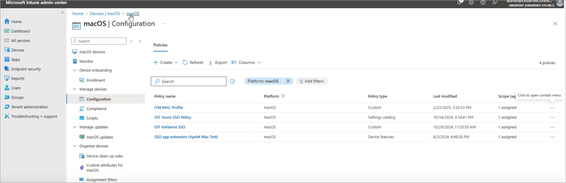Open context menu for OIT Kerberos SSO

pos(552,127)
